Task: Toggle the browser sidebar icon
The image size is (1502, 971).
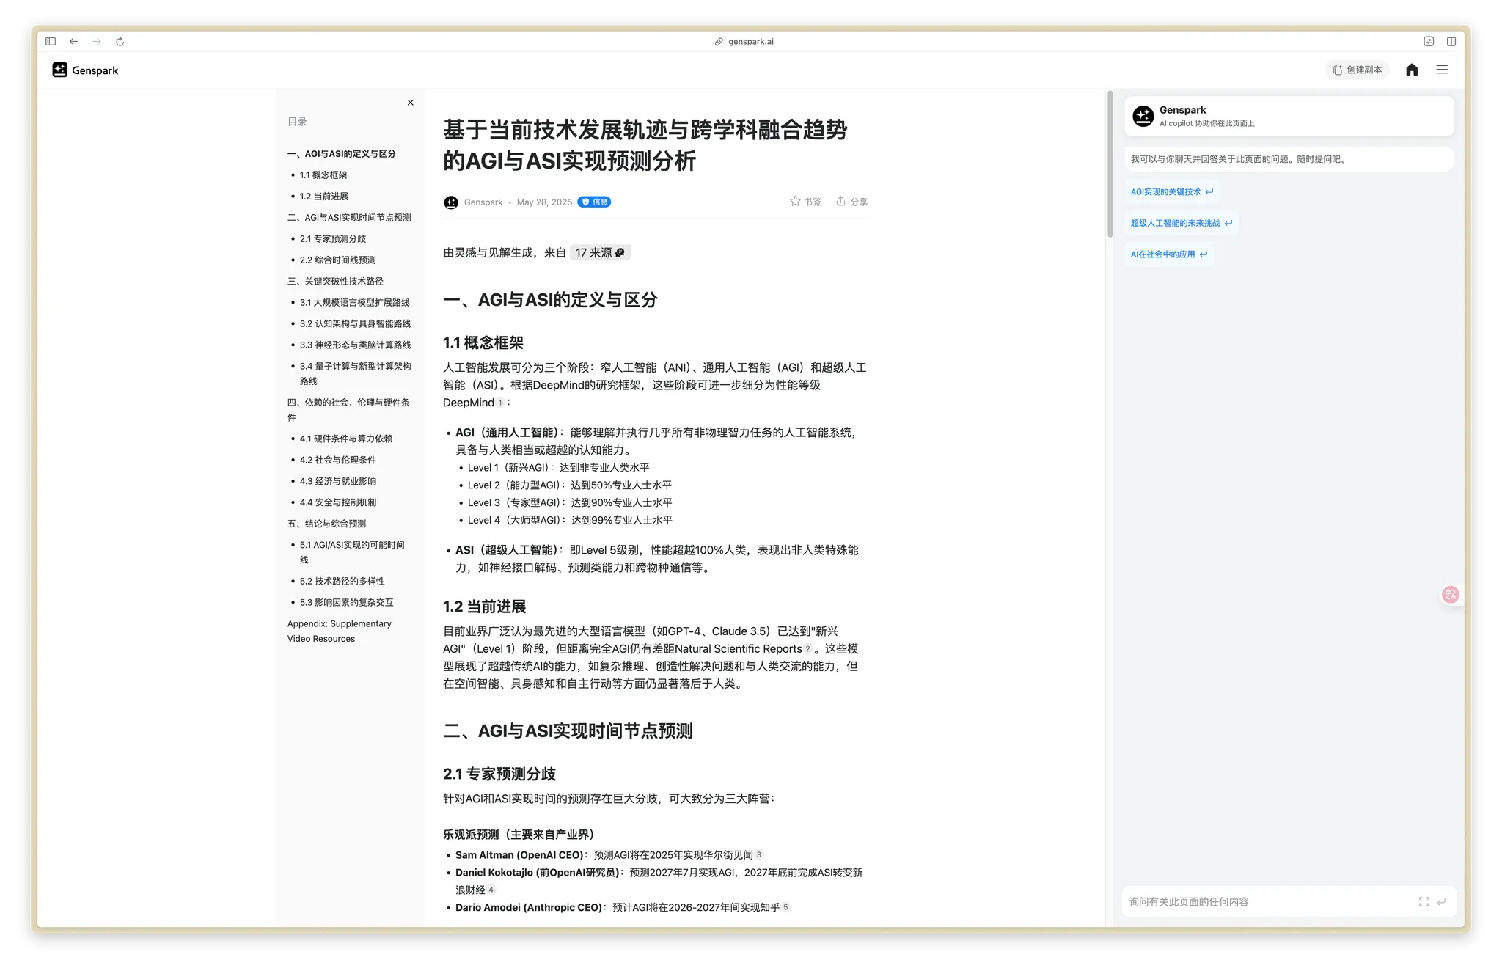Action: pos(50,41)
